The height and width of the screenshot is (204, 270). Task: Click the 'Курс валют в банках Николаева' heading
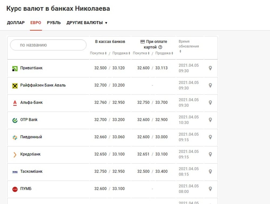click(x=58, y=8)
